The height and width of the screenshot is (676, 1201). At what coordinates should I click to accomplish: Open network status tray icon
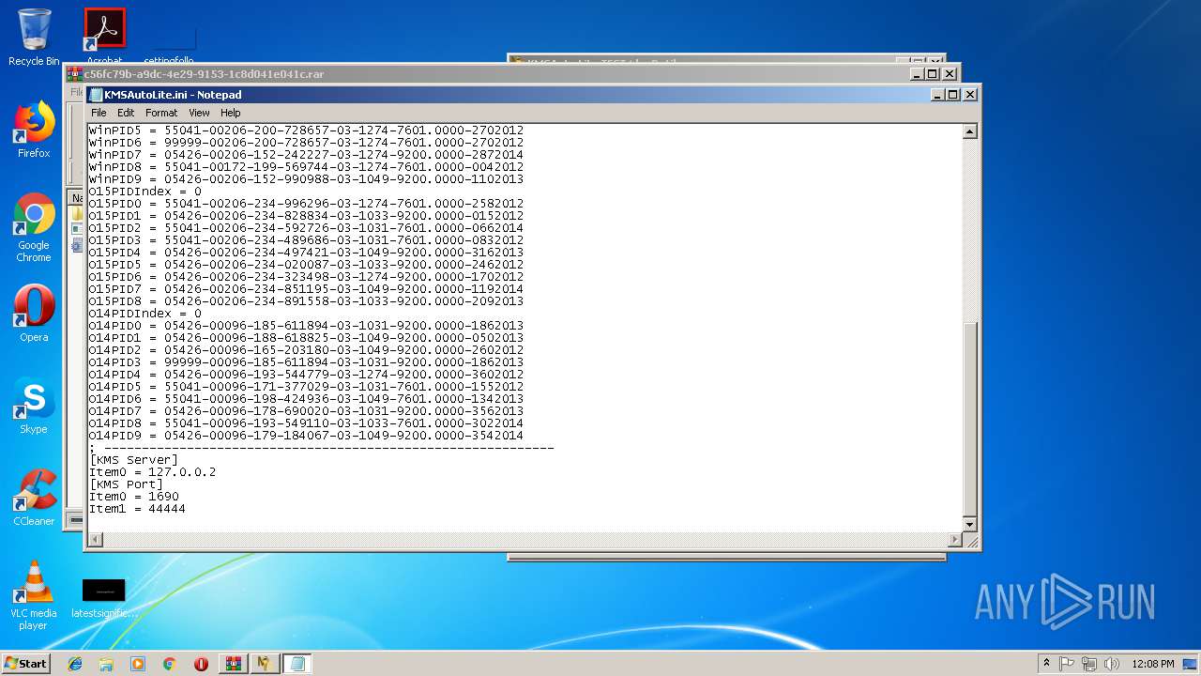coord(1088,664)
